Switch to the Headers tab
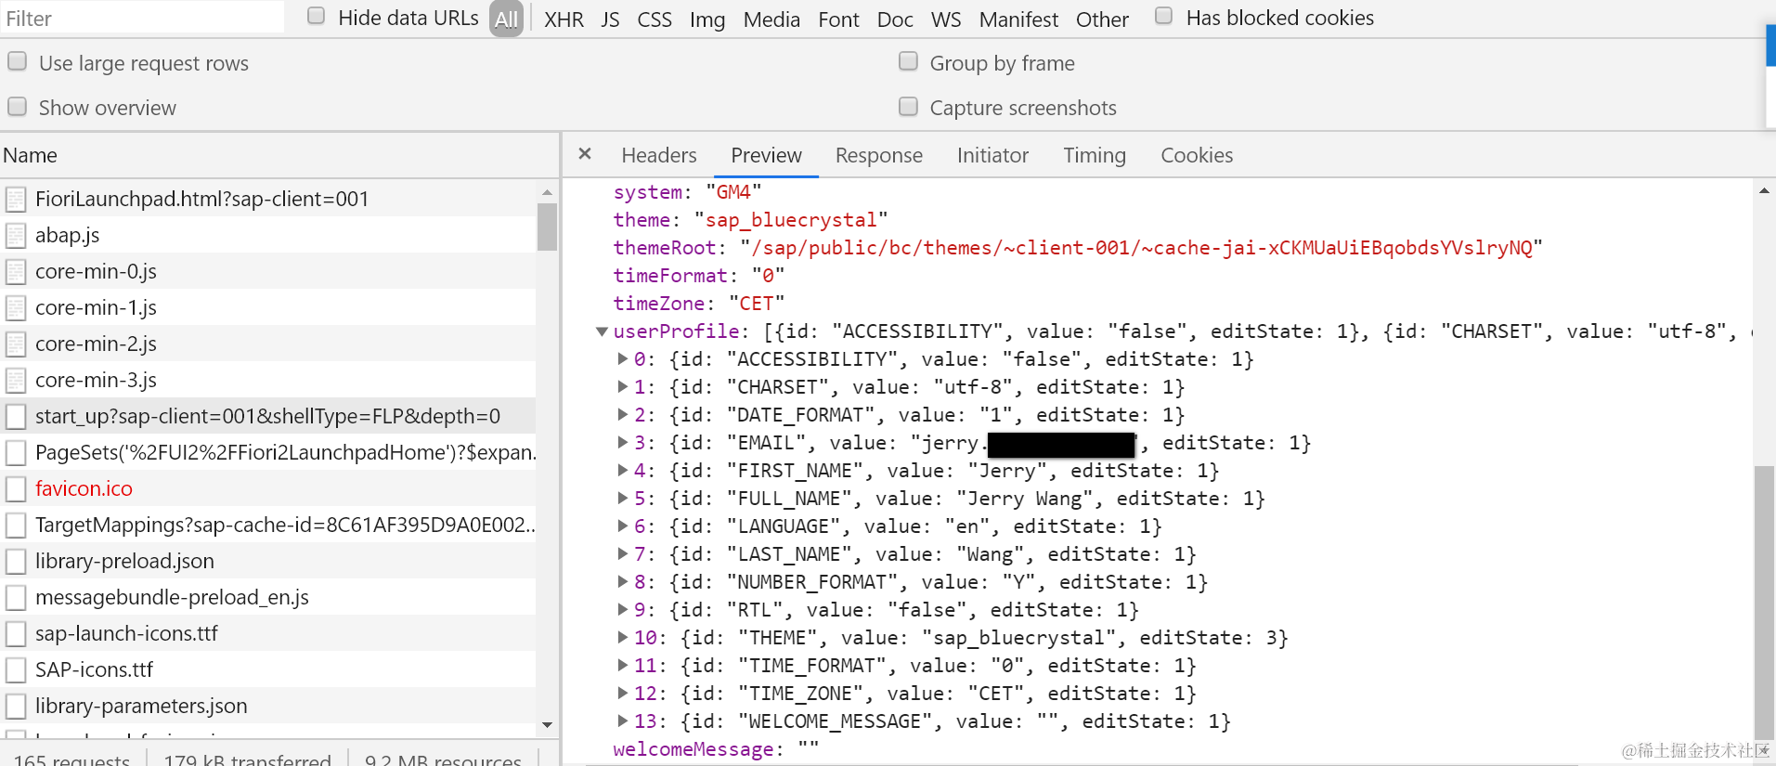Viewport: 1776px width, 766px height. point(659,155)
